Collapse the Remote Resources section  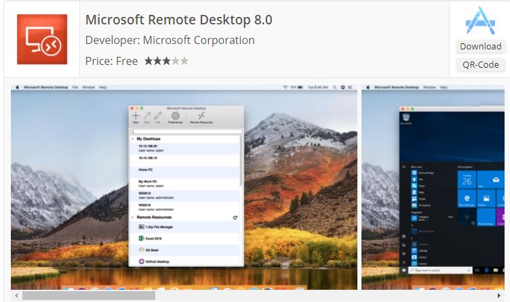tap(132, 217)
